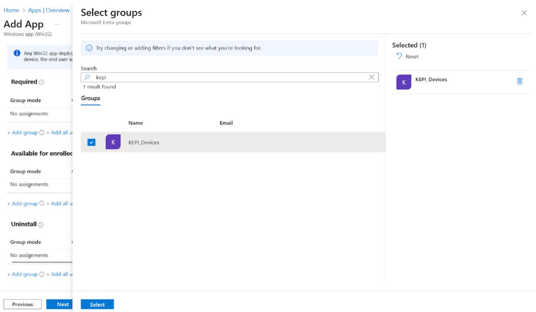Add group under Required section
This screenshot has height=312, width=536.
(23, 133)
